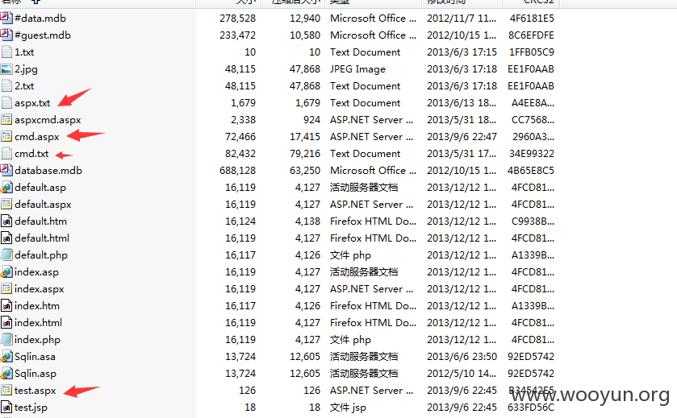This screenshot has width=677, height=418.
Task: Click the file name test.jsp
Action: click(x=31, y=408)
